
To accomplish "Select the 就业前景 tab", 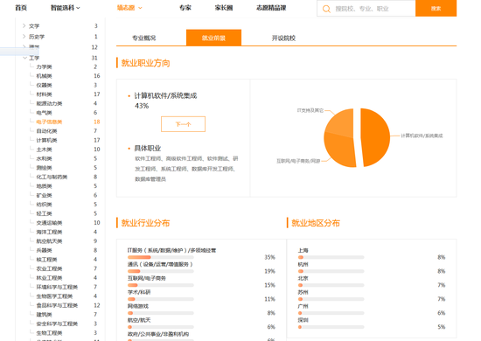I will click(213, 38).
